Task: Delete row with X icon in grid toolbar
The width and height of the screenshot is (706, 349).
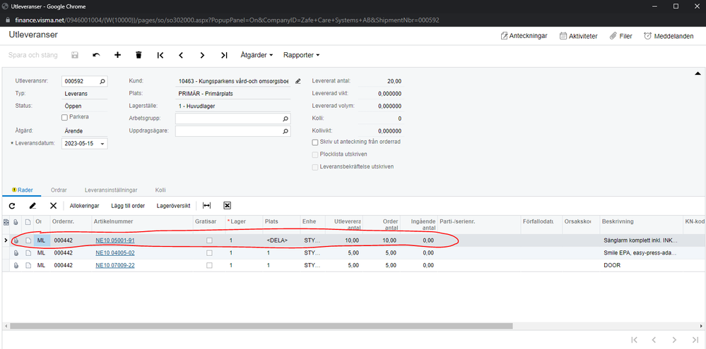Action: [53, 206]
